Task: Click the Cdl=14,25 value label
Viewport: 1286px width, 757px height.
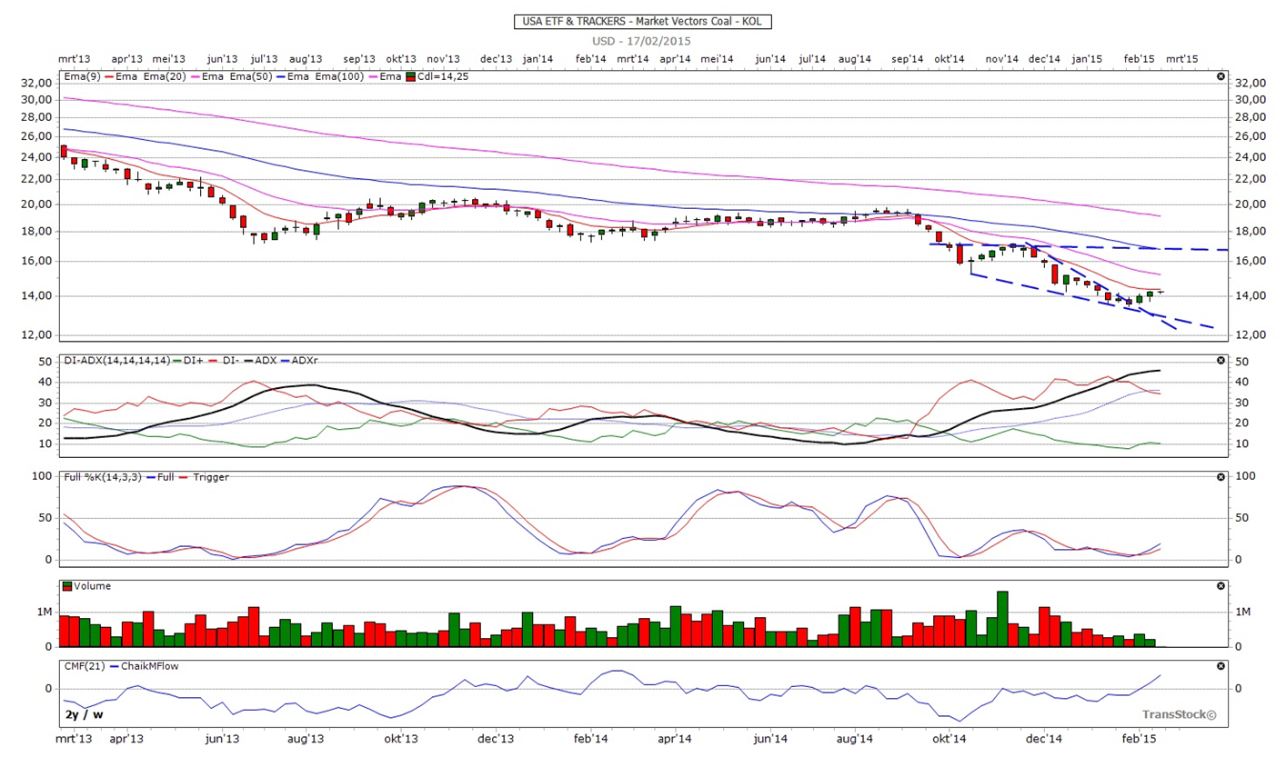Action: pyautogui.click(x=443, y=77)
